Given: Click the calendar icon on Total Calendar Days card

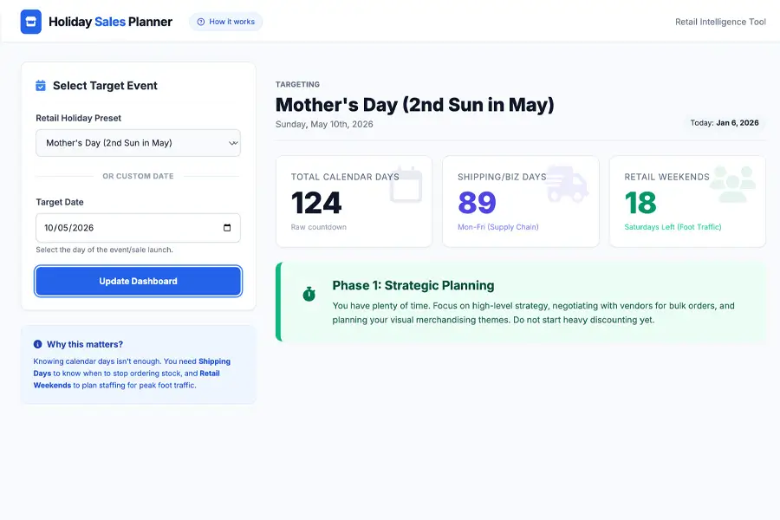Looking at the screenshot, I should 406,185.
